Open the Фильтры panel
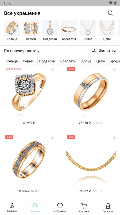 tap(103, 51)
